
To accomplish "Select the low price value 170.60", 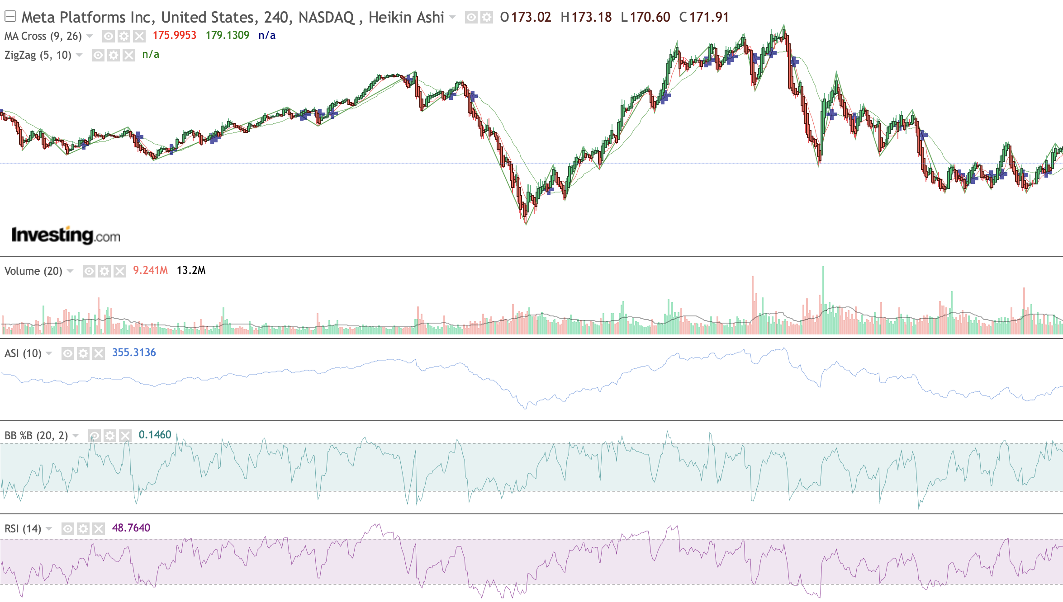I will [650, 18].
